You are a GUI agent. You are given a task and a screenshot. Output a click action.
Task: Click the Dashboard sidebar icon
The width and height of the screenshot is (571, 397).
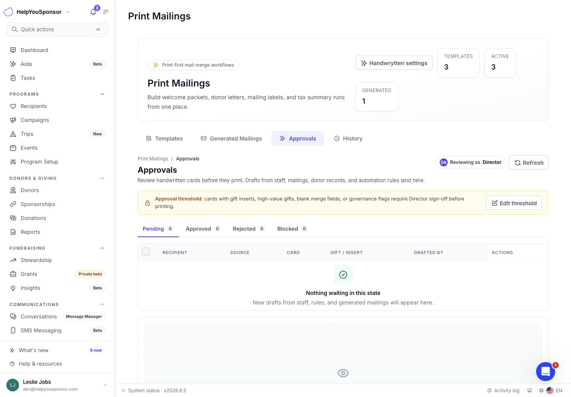[13, 50]
